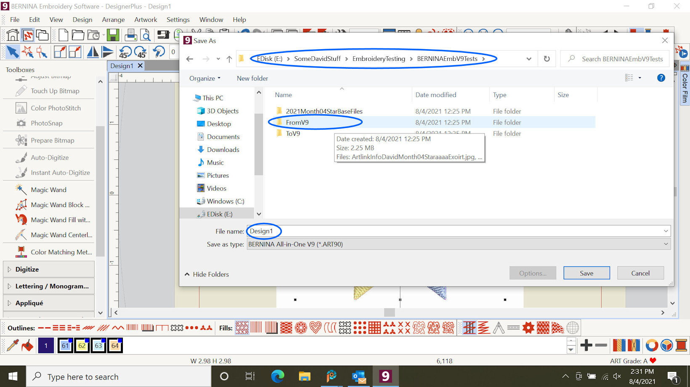Click the paint bucket Apply Color icon
The height and width of the screenshot is (387, 690).
(x=28, y=345)
